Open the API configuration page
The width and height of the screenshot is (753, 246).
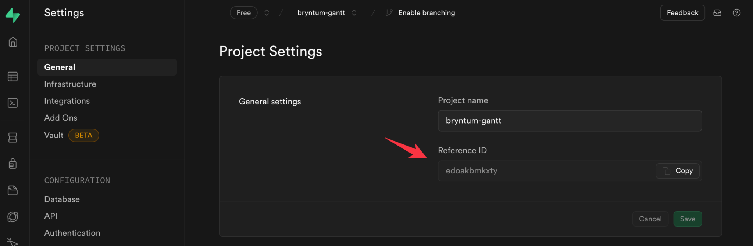coord(51,216)
